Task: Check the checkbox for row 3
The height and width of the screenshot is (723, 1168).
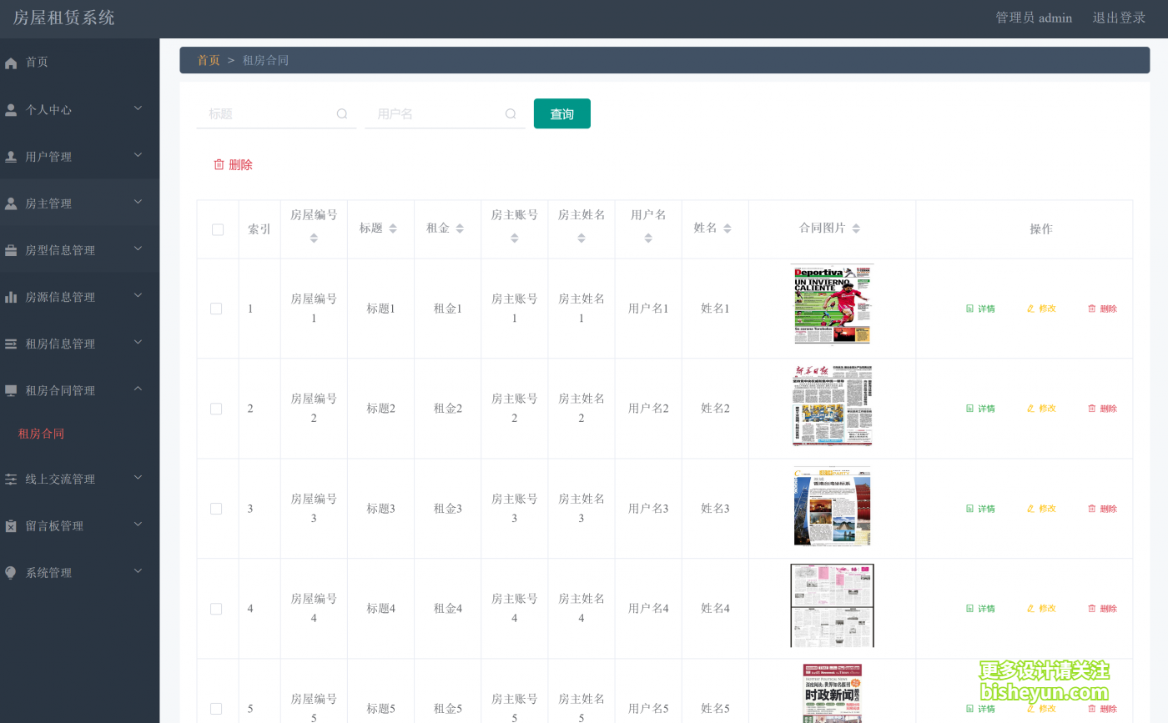Action: coord(216,509)
